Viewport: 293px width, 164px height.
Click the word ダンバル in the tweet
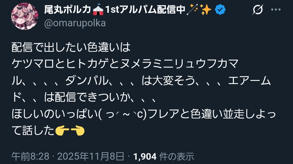tap(87, 81)
